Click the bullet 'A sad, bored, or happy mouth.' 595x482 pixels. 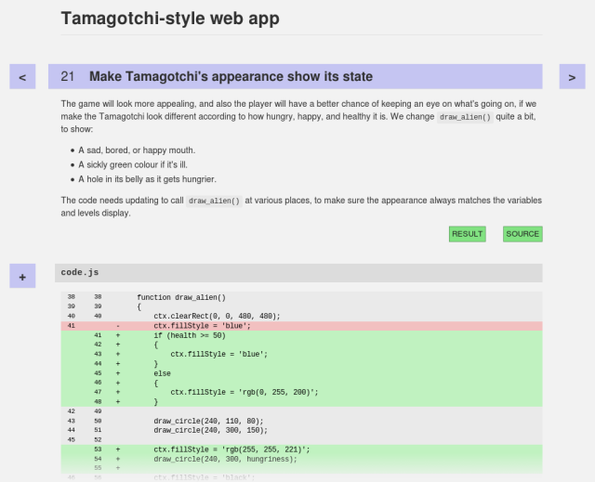tap(137, 150)
